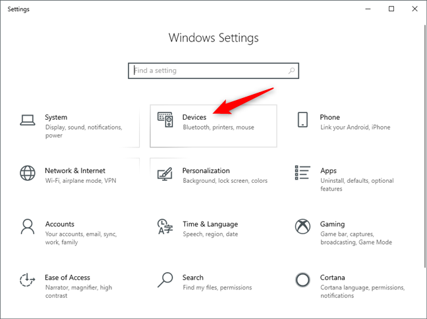
Task: Click the Gaming Xbox icon
Action: pyautogui.click(x=302, y=226)
